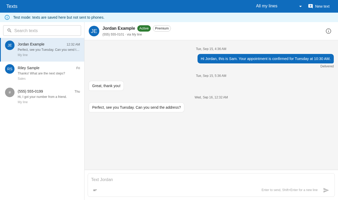Click the dropdown arrow next to All my lines
Screen dimensions: 338x200
[301, 6]
